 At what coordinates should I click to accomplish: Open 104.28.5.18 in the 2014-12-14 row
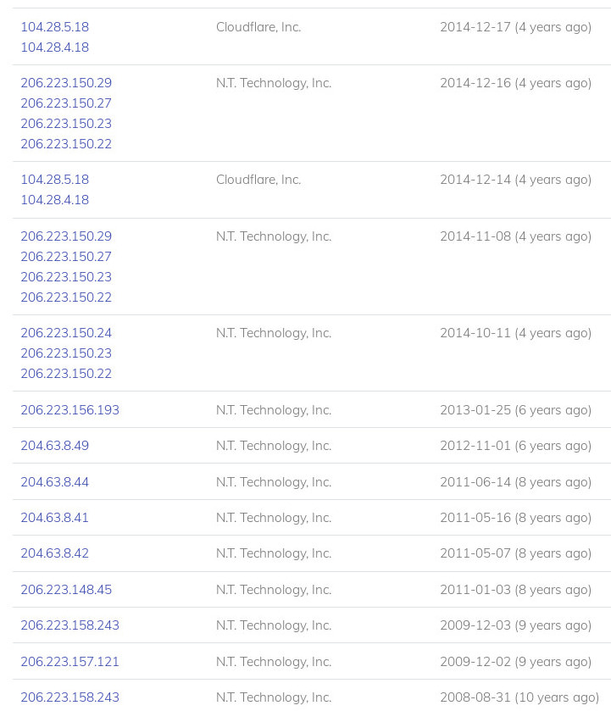coord(55,180)
